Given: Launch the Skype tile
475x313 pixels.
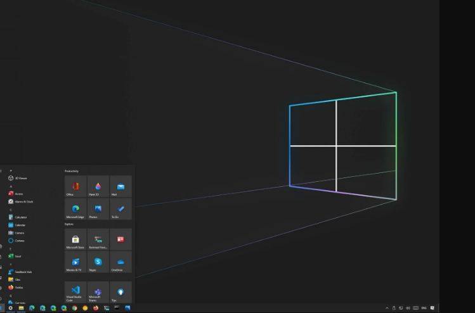Looking at the screenshot, I should coord(98,262).
